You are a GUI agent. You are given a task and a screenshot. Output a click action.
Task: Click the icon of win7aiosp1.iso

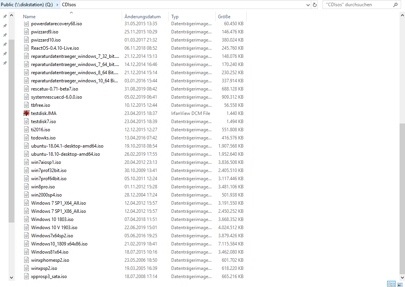[26, 162]
